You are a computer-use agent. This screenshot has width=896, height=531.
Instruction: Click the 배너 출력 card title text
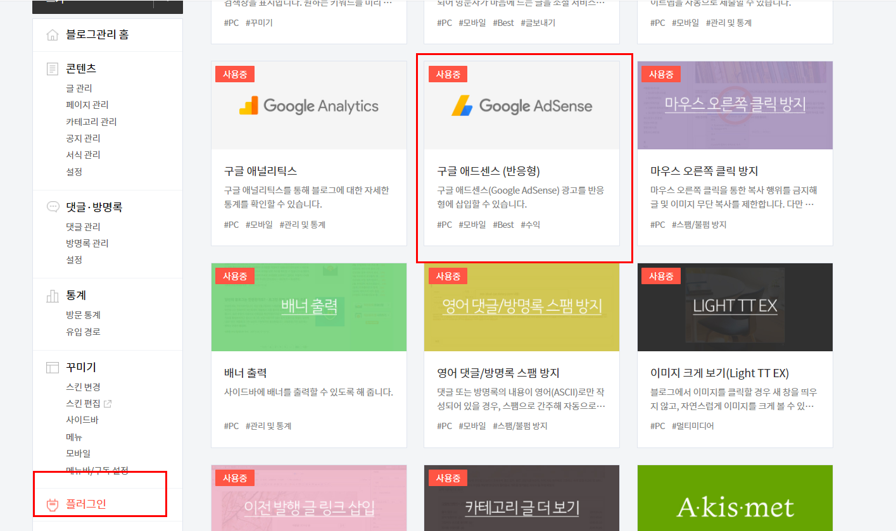[x=245, y=373]
